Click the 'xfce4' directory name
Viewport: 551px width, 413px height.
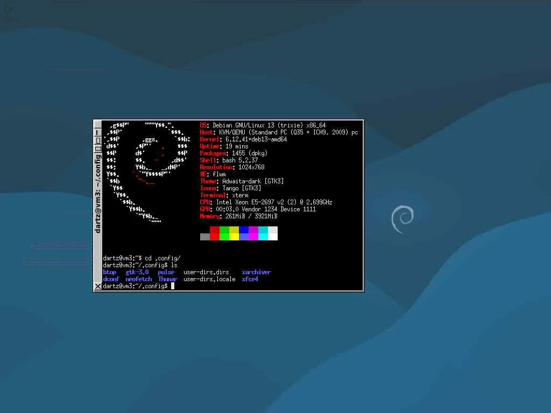pyautogui.click(x=250, y=279)
